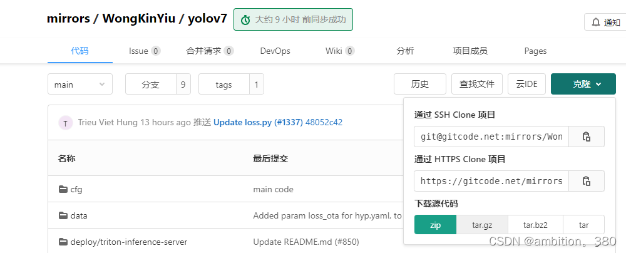Download source as tar.bz2
The width and height of the screenshot is (626, 253).
[535, 225]
